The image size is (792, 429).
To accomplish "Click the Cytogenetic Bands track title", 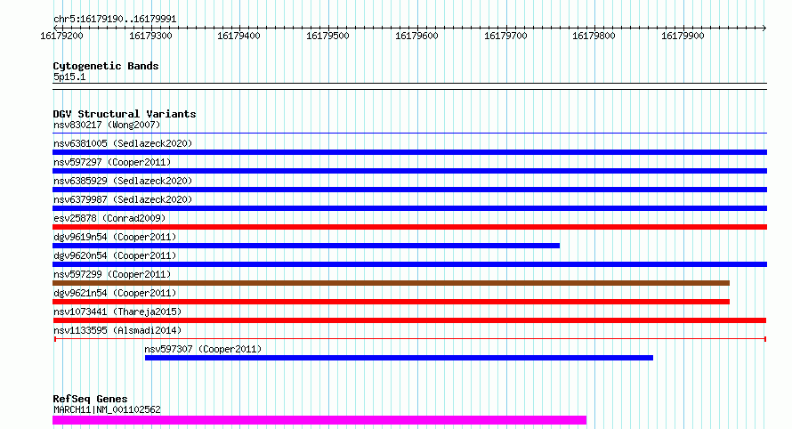I will 106,66.
